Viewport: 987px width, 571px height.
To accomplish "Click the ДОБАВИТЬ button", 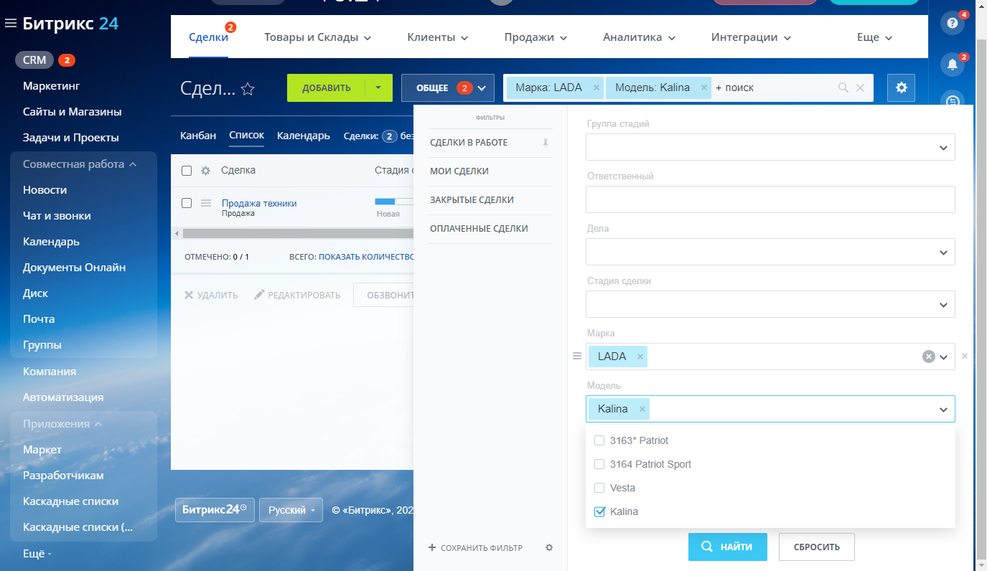I will [x=327, y=88].
